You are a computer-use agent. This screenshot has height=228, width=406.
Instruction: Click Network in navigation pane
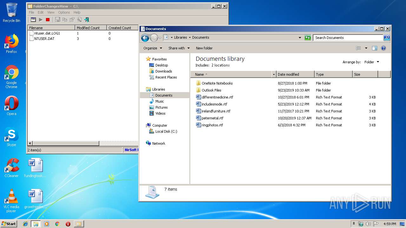[x=159, y=143]
